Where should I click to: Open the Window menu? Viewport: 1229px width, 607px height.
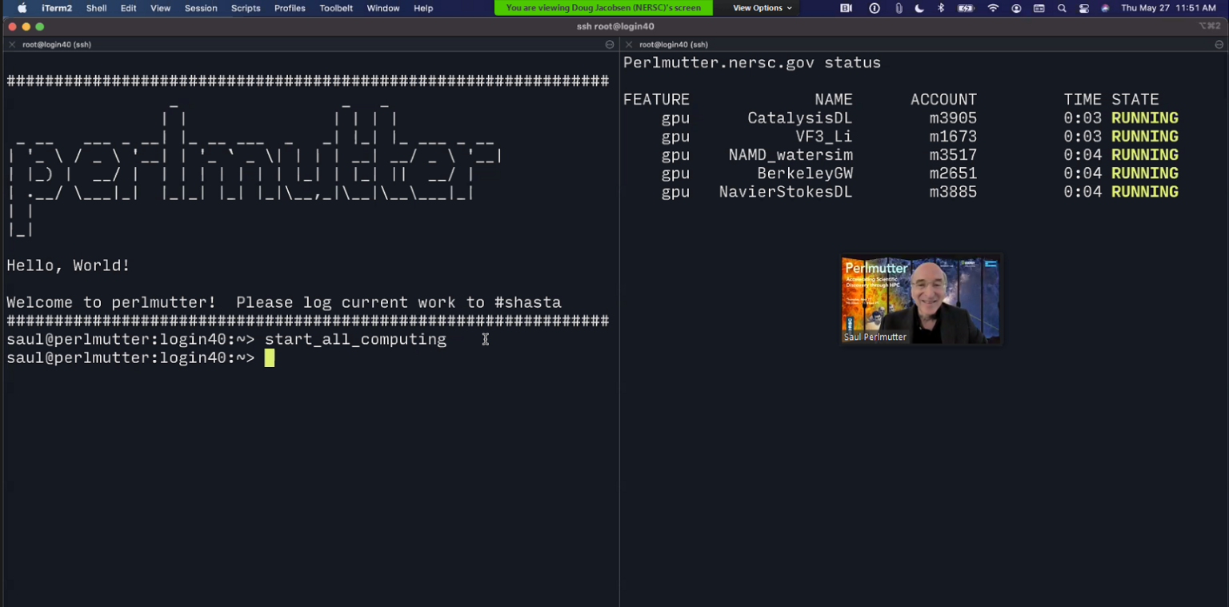click(383, 8)
